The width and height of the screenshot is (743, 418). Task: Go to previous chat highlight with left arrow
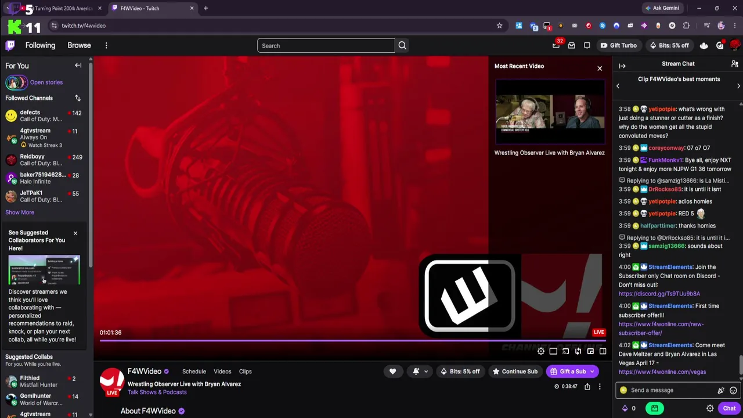tap(618, 86)
